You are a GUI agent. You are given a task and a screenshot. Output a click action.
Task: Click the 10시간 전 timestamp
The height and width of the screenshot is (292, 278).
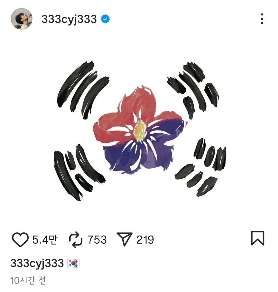coord(28,280)
